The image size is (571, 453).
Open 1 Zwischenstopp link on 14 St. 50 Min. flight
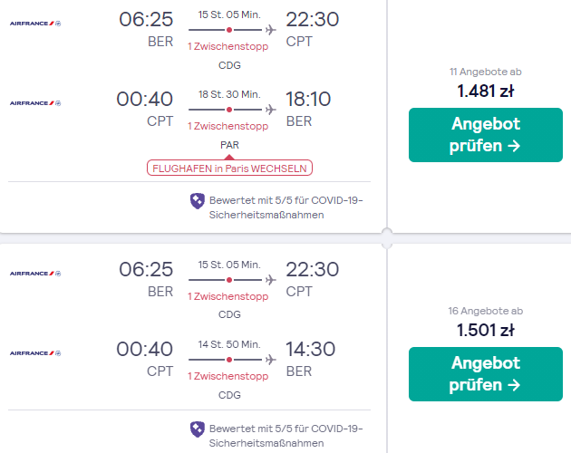(x=228, y=376)
